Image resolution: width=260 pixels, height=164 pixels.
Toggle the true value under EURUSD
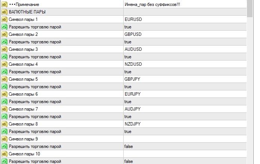128,27
